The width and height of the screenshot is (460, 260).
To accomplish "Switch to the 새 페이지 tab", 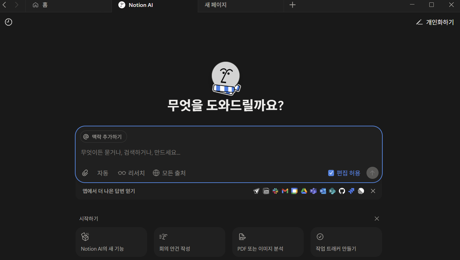I will coord(215,5).
